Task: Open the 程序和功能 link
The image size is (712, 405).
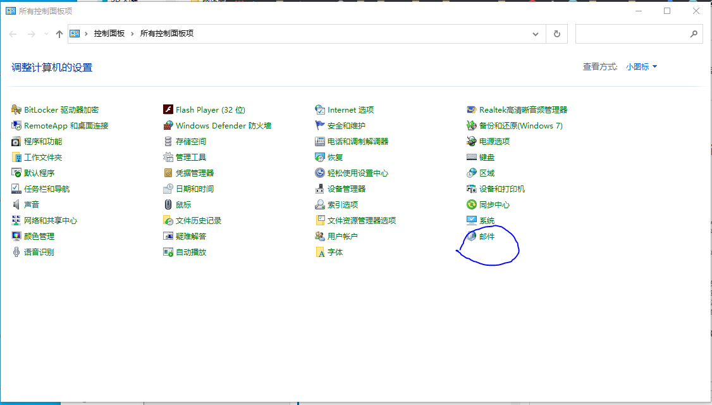Action: point(43,141)
